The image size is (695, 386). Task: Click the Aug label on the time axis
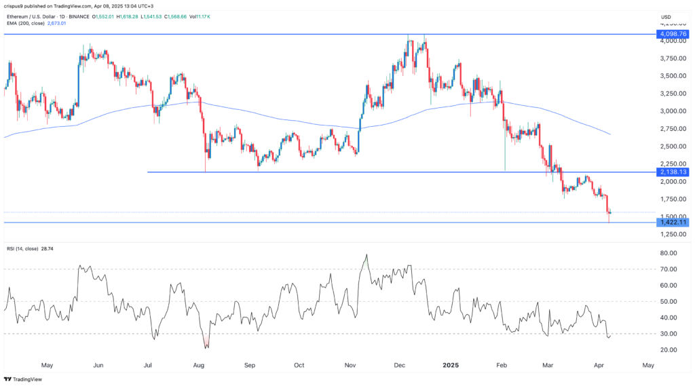[199, 365]
